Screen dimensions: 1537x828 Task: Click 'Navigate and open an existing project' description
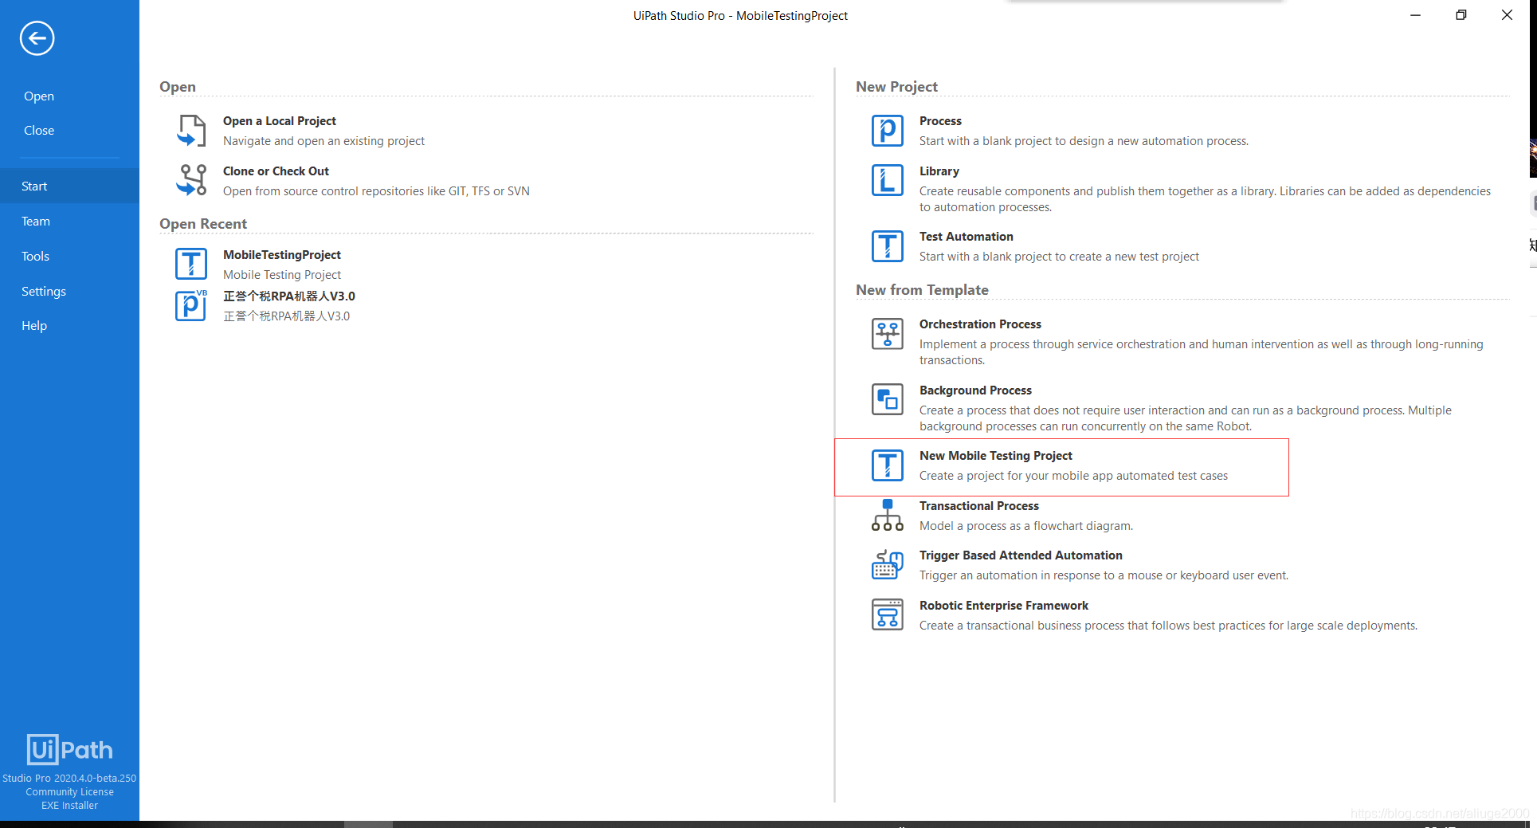click(x=323, y=141)
